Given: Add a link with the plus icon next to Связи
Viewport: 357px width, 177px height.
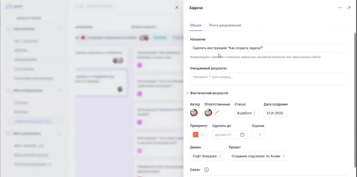Looking at the screenshot, I should coord(207,170).
